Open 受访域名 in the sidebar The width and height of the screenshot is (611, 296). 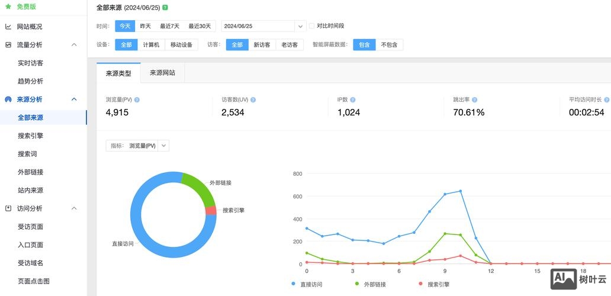click(x=30, y=263)
